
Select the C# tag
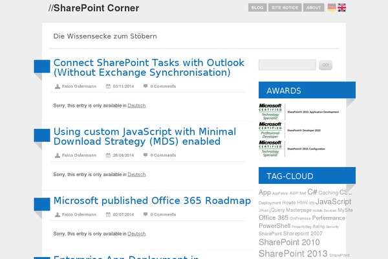point(312,192)
